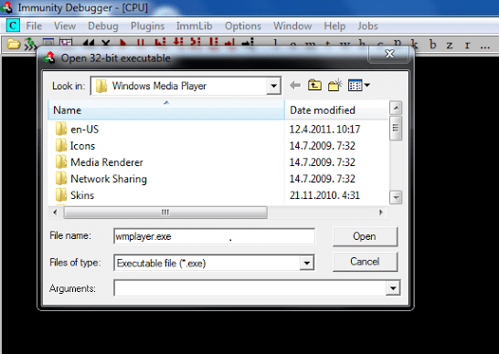Click the Attach to process running-man icon
Viewport: 499px width, 354px height.
30,44
